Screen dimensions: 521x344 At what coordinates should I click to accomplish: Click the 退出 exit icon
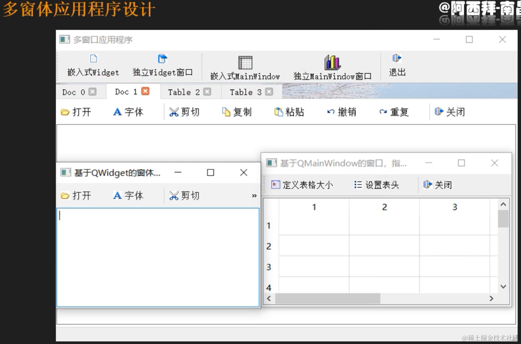click(397, 58)
